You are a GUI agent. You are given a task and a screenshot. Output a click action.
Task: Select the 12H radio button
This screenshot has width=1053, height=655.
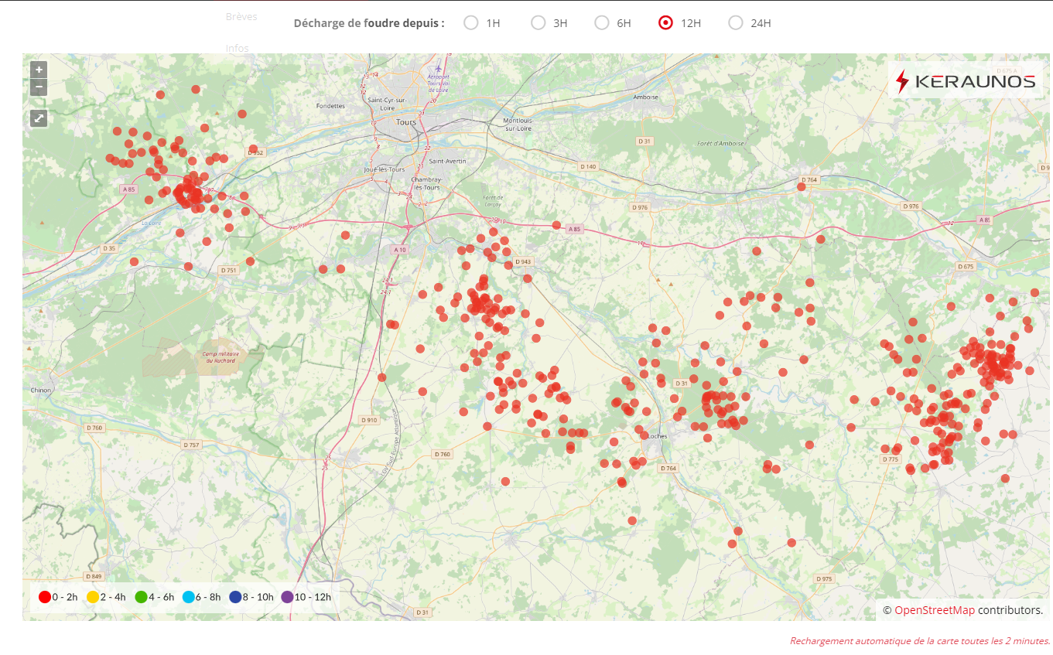coord(665,22)
